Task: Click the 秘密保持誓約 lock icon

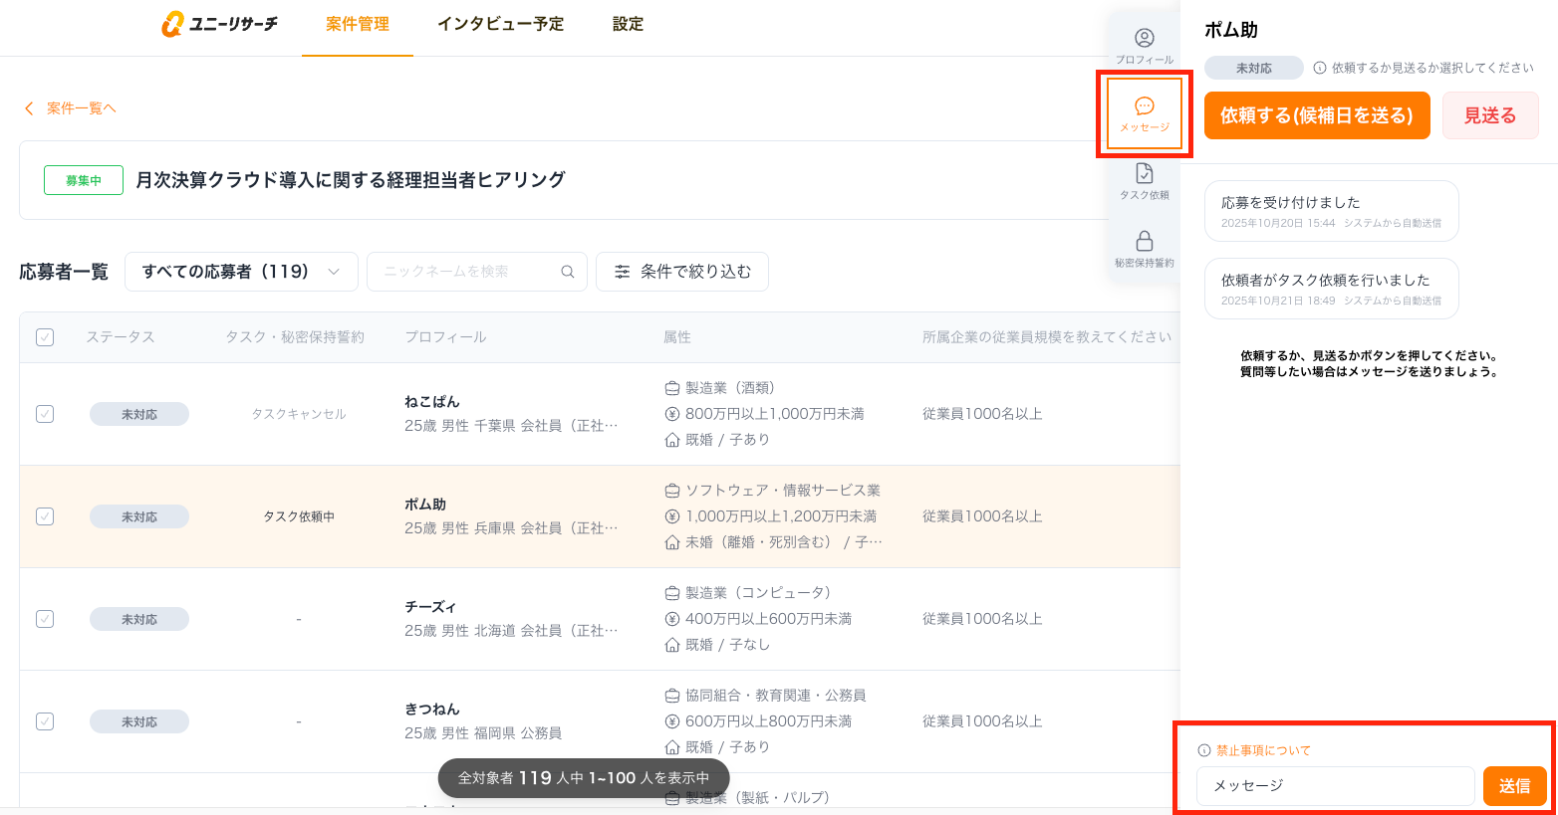Action: pyautogui.click(x=1145, y=242)
